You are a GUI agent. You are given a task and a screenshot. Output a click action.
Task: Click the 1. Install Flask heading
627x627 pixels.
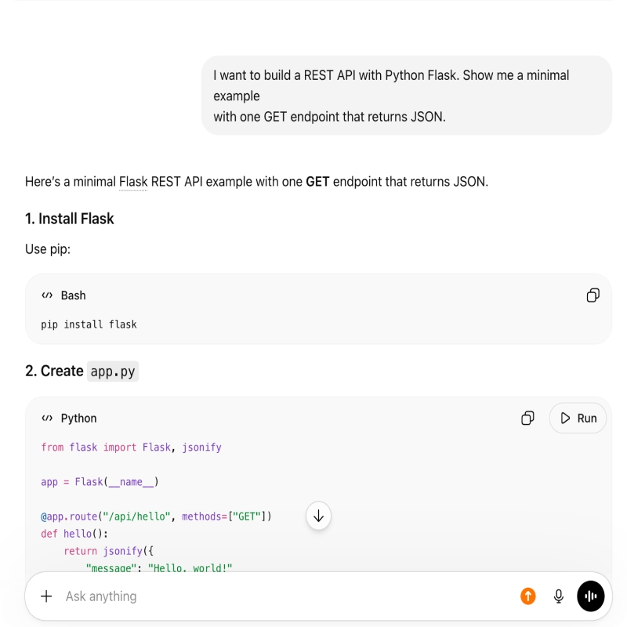[70, 219]
